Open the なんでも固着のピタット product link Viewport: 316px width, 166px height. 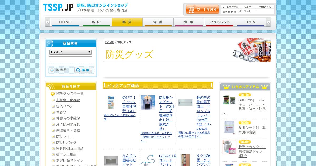pyautogui.click(x=129, y=160)
